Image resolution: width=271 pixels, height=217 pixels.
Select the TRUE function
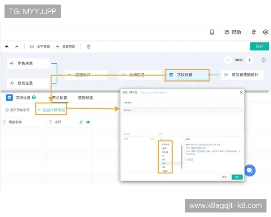[x=165, y=171]
